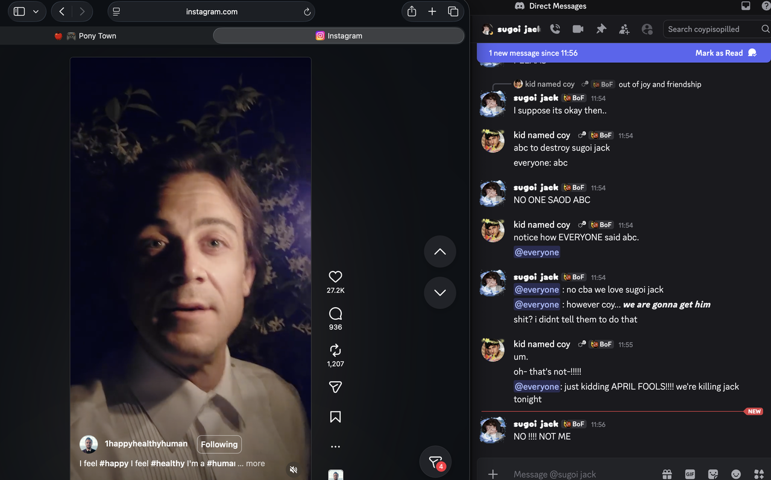This screenshot has width=771, height=480.
Task: Go to next reel with down chevron
Action: click(440, 293)
